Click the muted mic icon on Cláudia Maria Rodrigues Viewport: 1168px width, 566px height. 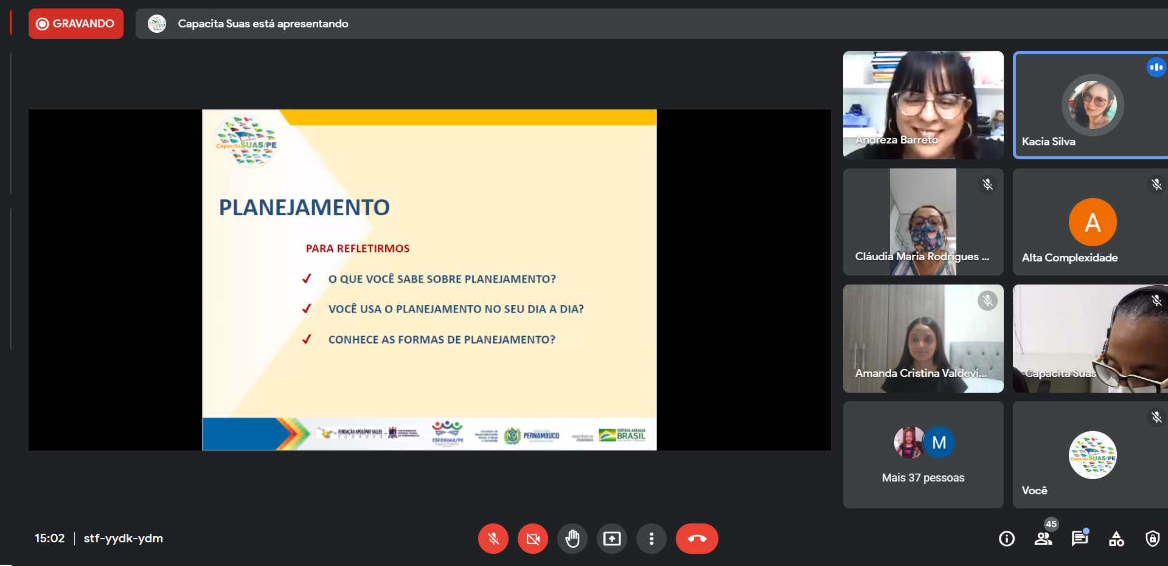[x=987, y=184]
